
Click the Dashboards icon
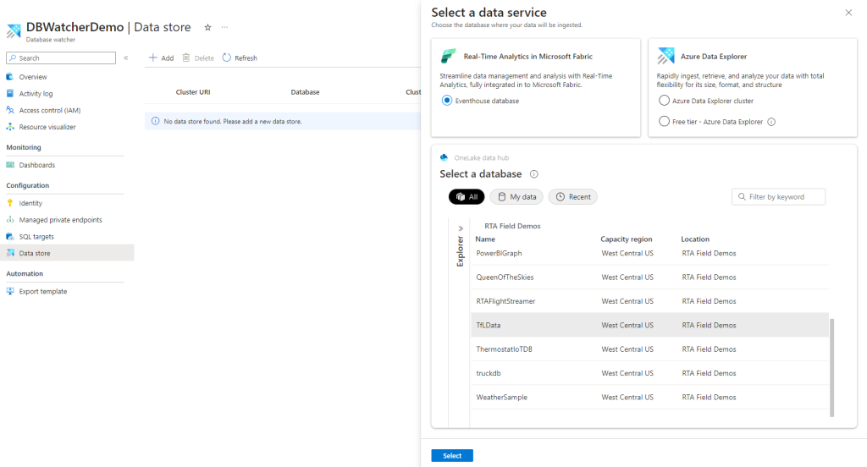pos(10,165)
